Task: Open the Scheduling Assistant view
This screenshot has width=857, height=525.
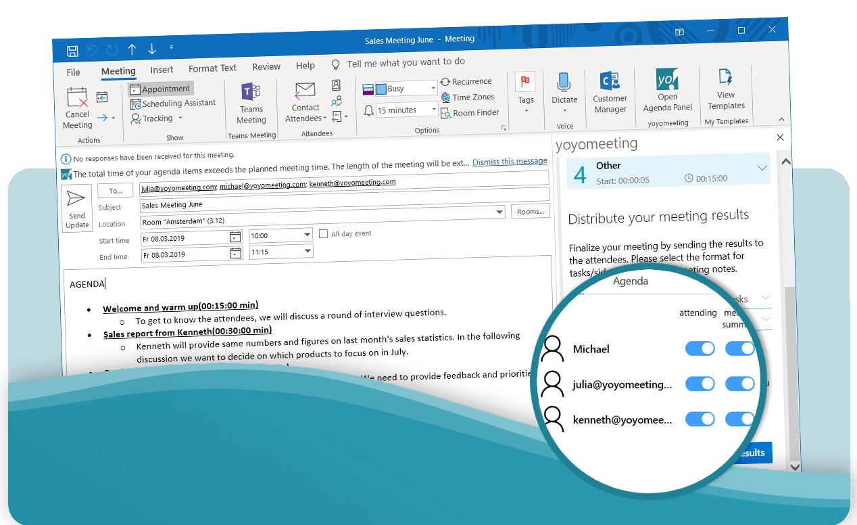Action: (173, 104)
